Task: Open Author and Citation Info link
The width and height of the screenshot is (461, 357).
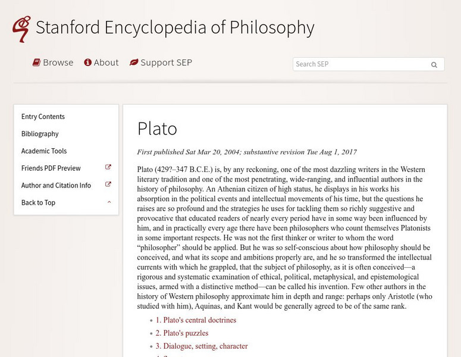Action: [56, 185]
